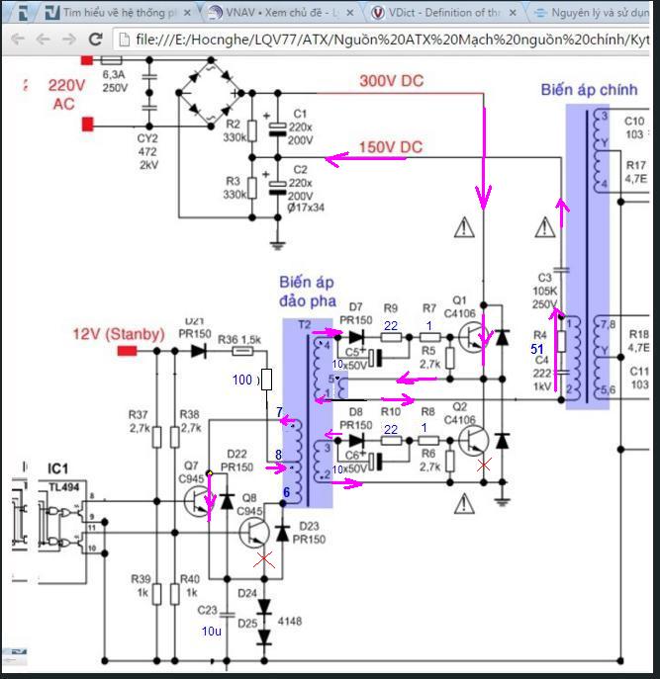Screen dimensions: 660x679
Task: Close the 'Tìm hiểu về hệ thống' tab
Action: tap(187, 13)
